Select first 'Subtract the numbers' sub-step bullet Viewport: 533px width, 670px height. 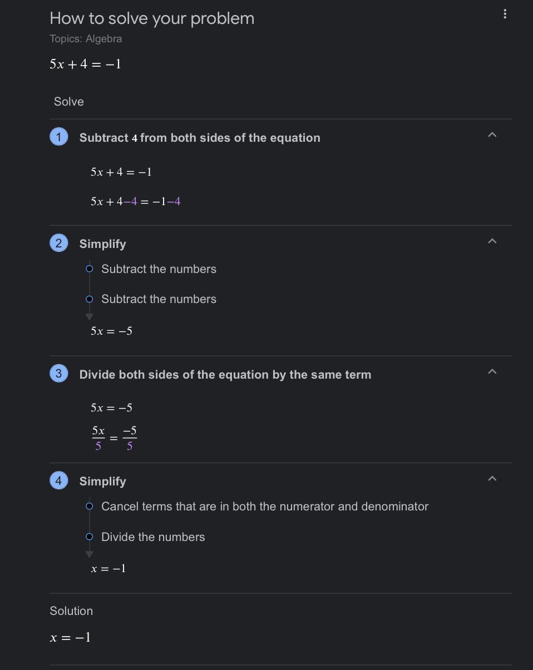(89, 269)
